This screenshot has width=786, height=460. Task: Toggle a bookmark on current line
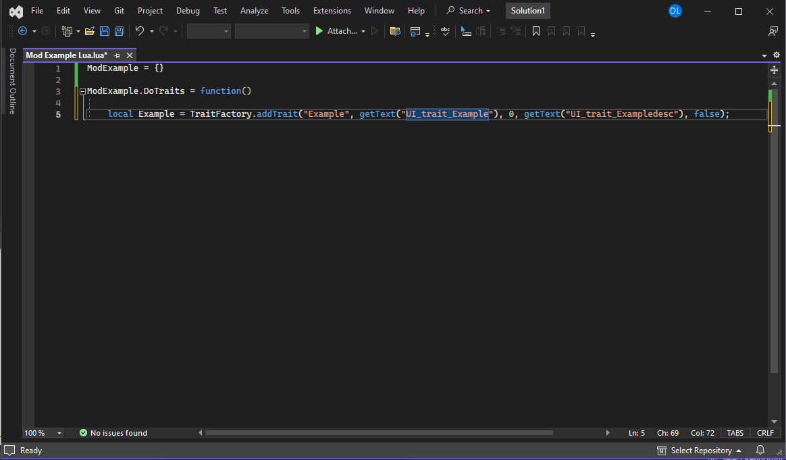(x=535, y=31)
